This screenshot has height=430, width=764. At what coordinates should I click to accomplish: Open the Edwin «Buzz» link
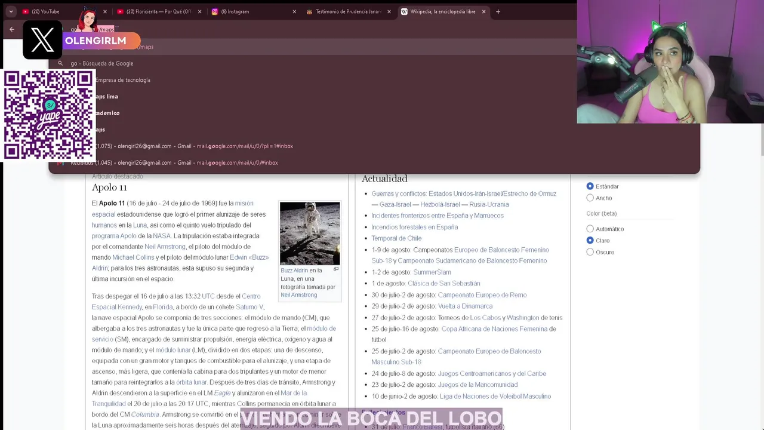point(249,257)
